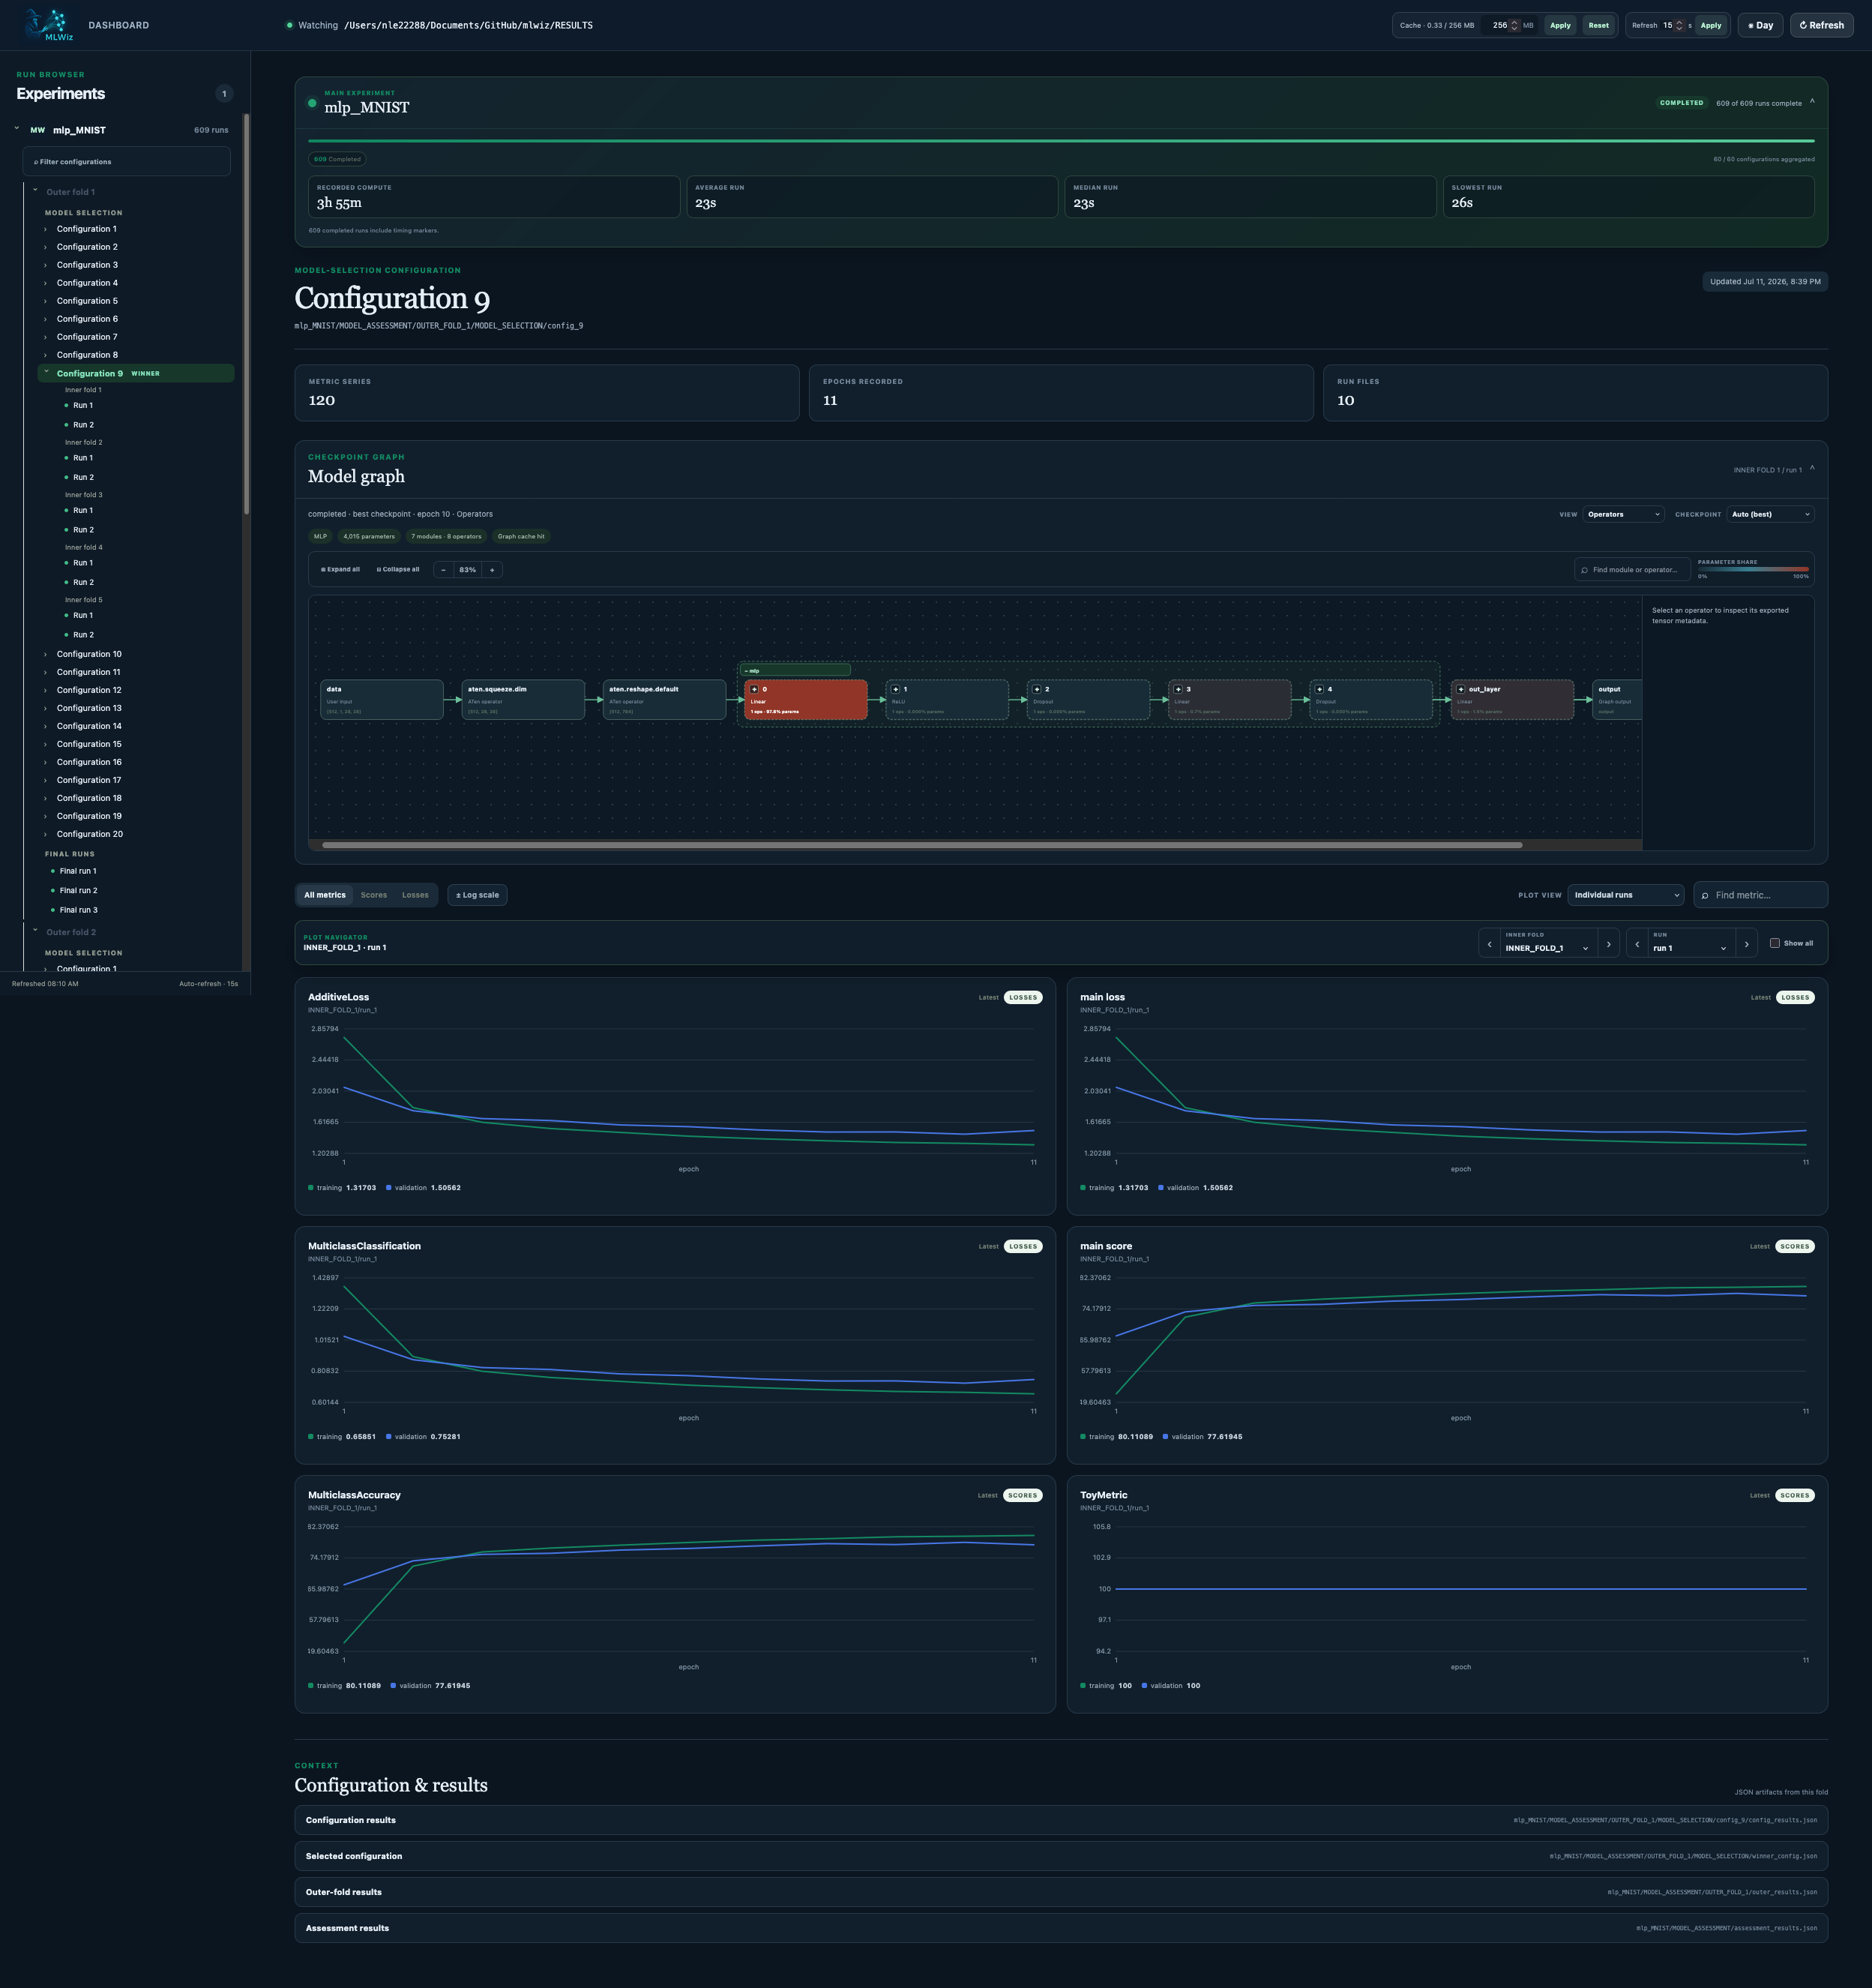Go to previous run arrow
1872x1988 pixels.
click(x=1637, y=943)
